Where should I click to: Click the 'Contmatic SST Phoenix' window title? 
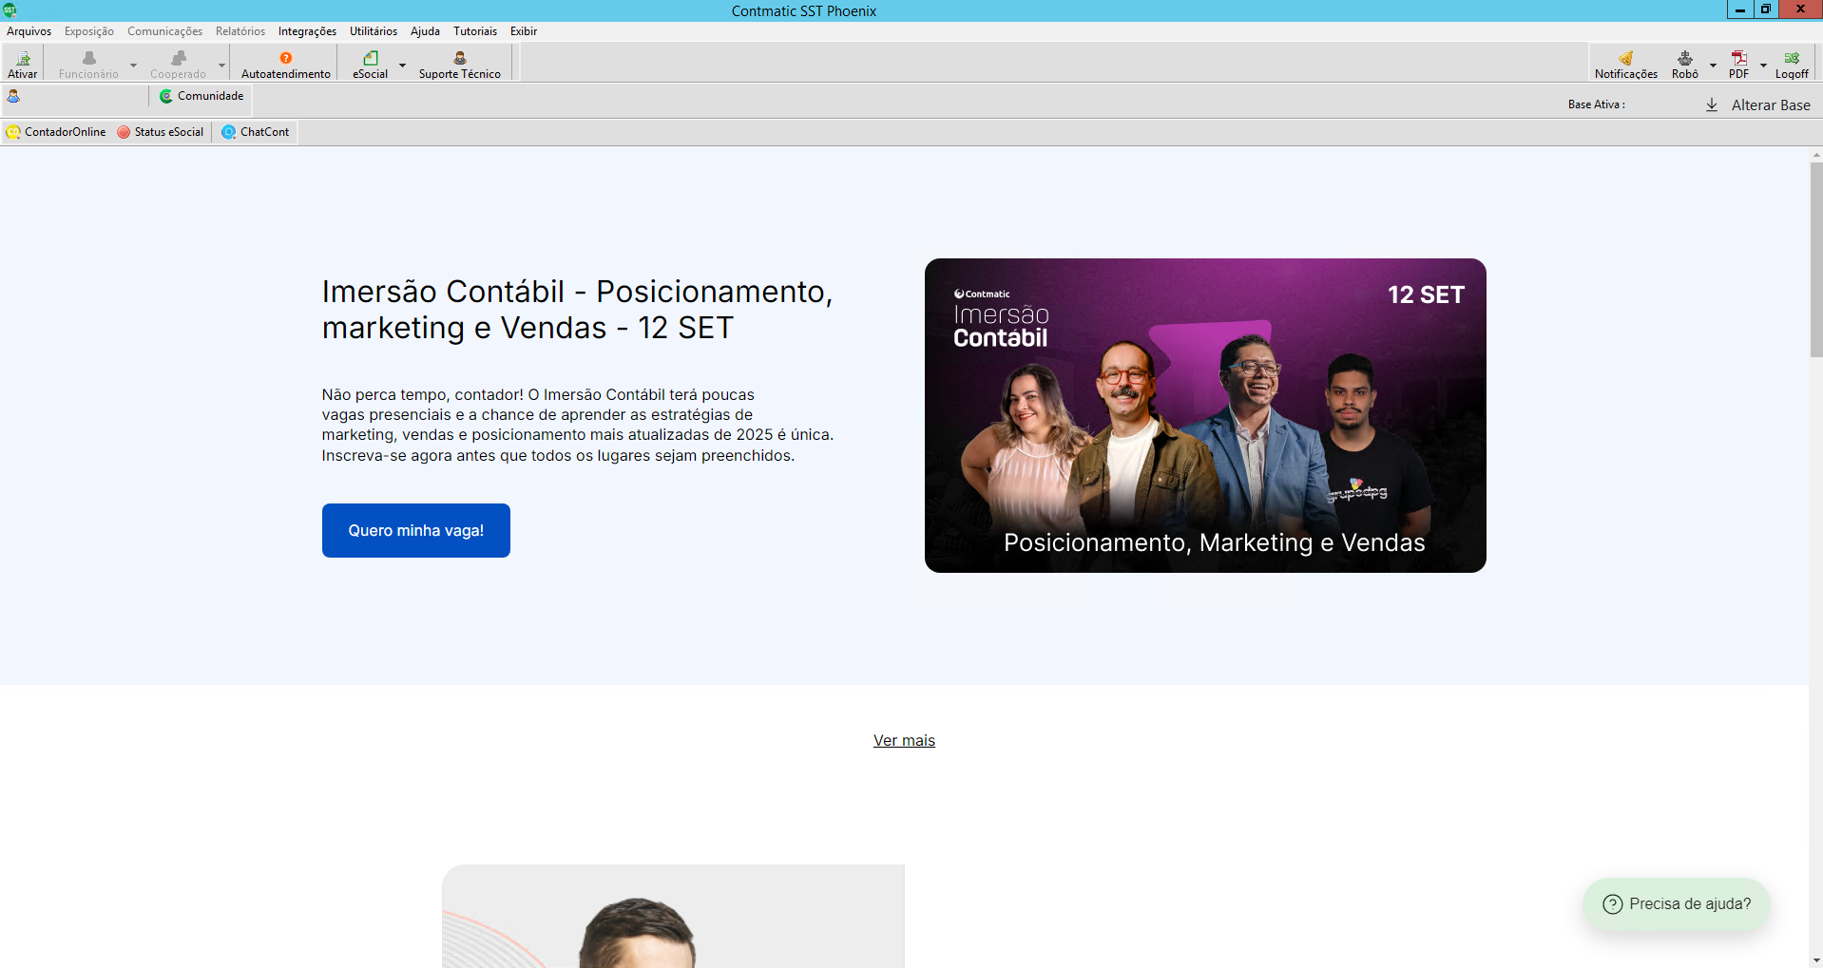pyautogui.click(x=804, y=11)
